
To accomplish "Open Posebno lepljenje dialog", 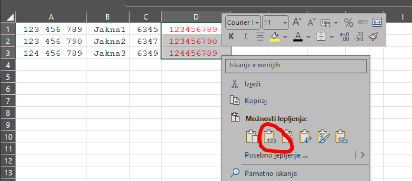I will coord(276,155).
